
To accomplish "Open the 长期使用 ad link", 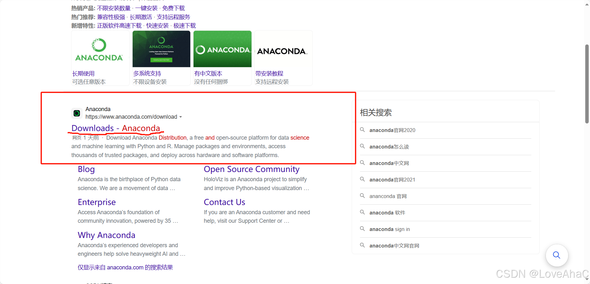I will [83, 74].
